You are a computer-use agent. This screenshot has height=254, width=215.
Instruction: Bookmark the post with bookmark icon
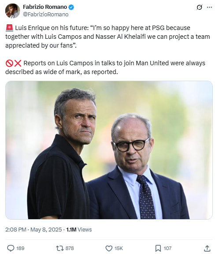[x=158, y=248]
